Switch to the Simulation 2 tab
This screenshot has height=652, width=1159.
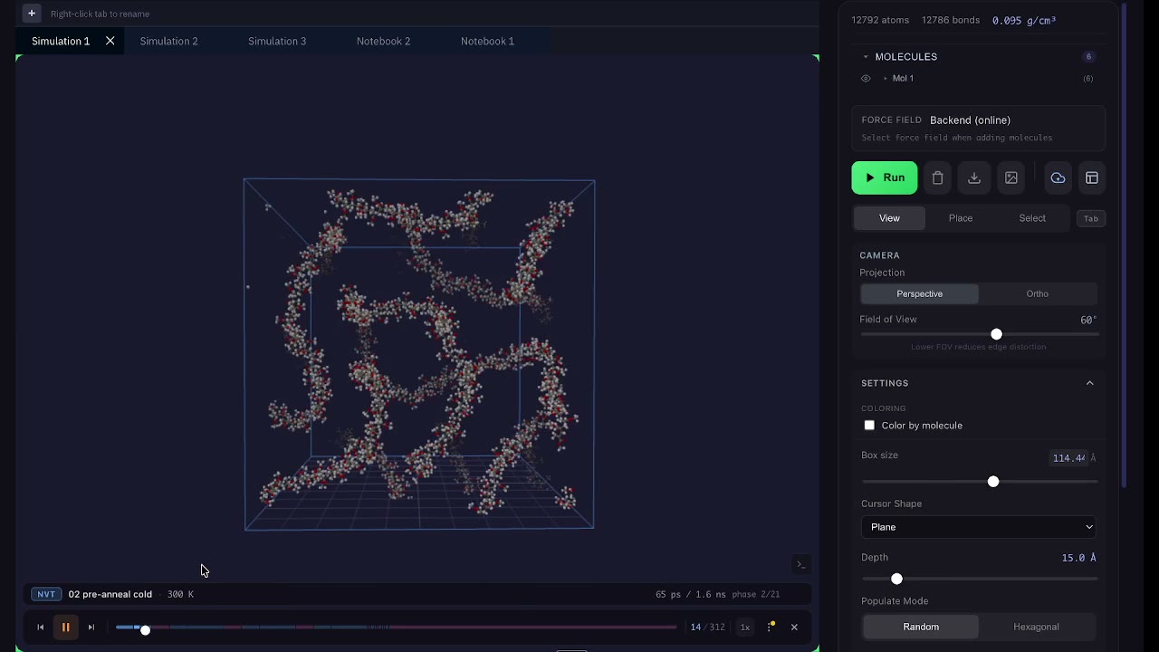point(168,41)
